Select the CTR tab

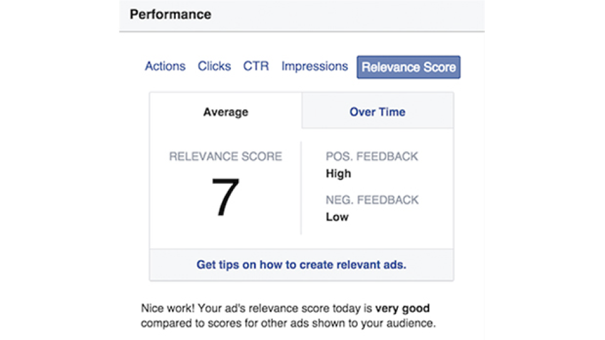click(x=256, y=66)
